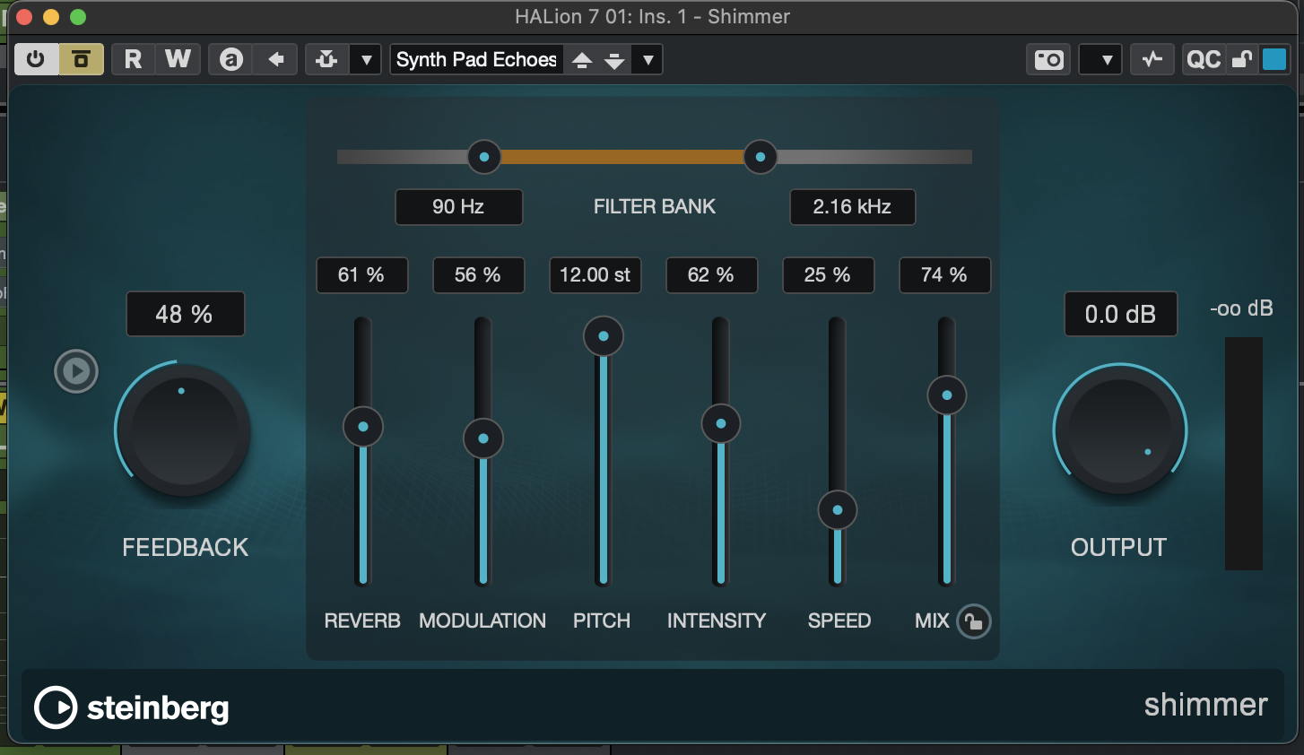The image size is (1304, 755).
Task: Expand dropdown next to the MIDI plug icon
Action: click(366, 60)
